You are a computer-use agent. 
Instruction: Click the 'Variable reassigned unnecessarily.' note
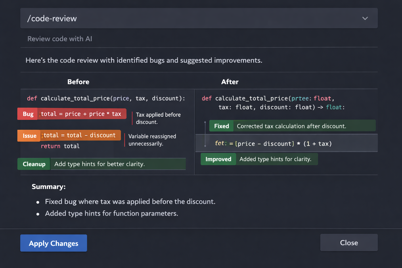pos(152,140)
